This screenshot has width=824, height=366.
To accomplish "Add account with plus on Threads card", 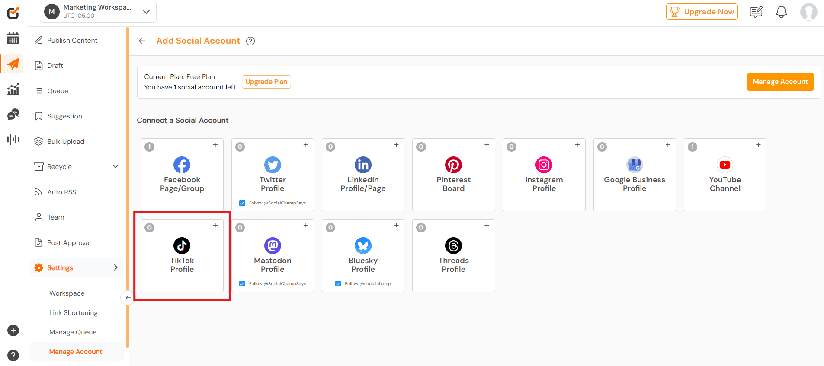I will point(487,225).
